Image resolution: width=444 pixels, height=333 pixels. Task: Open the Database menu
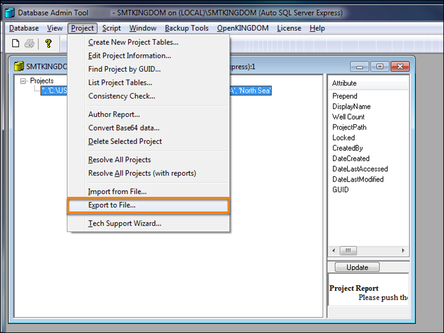click(x=24, y=28)
